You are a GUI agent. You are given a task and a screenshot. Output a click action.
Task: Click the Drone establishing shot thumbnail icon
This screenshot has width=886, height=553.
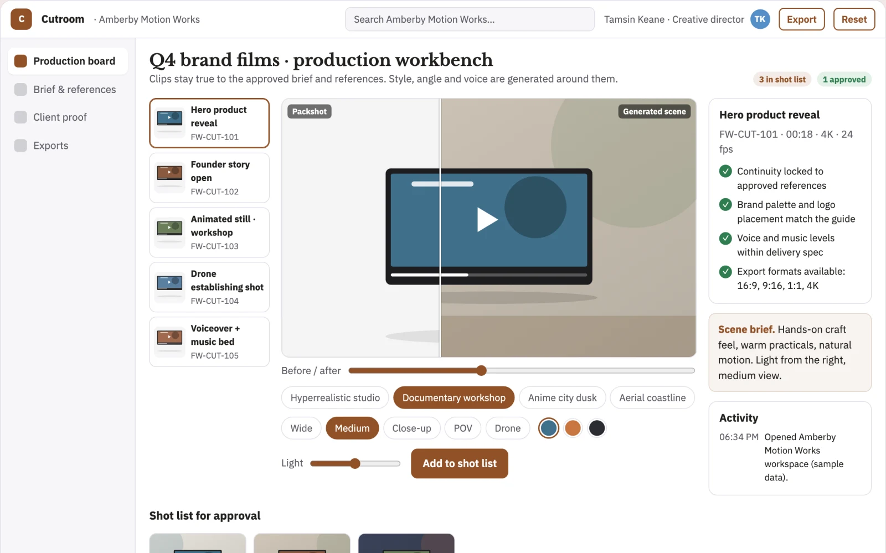pyautogui.click(x=169, y=287)
